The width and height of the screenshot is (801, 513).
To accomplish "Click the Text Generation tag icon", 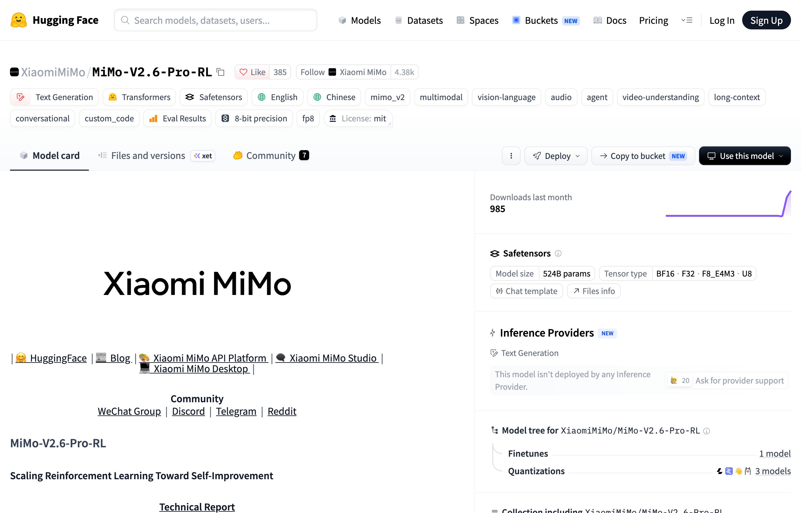I will pos(20,97).
